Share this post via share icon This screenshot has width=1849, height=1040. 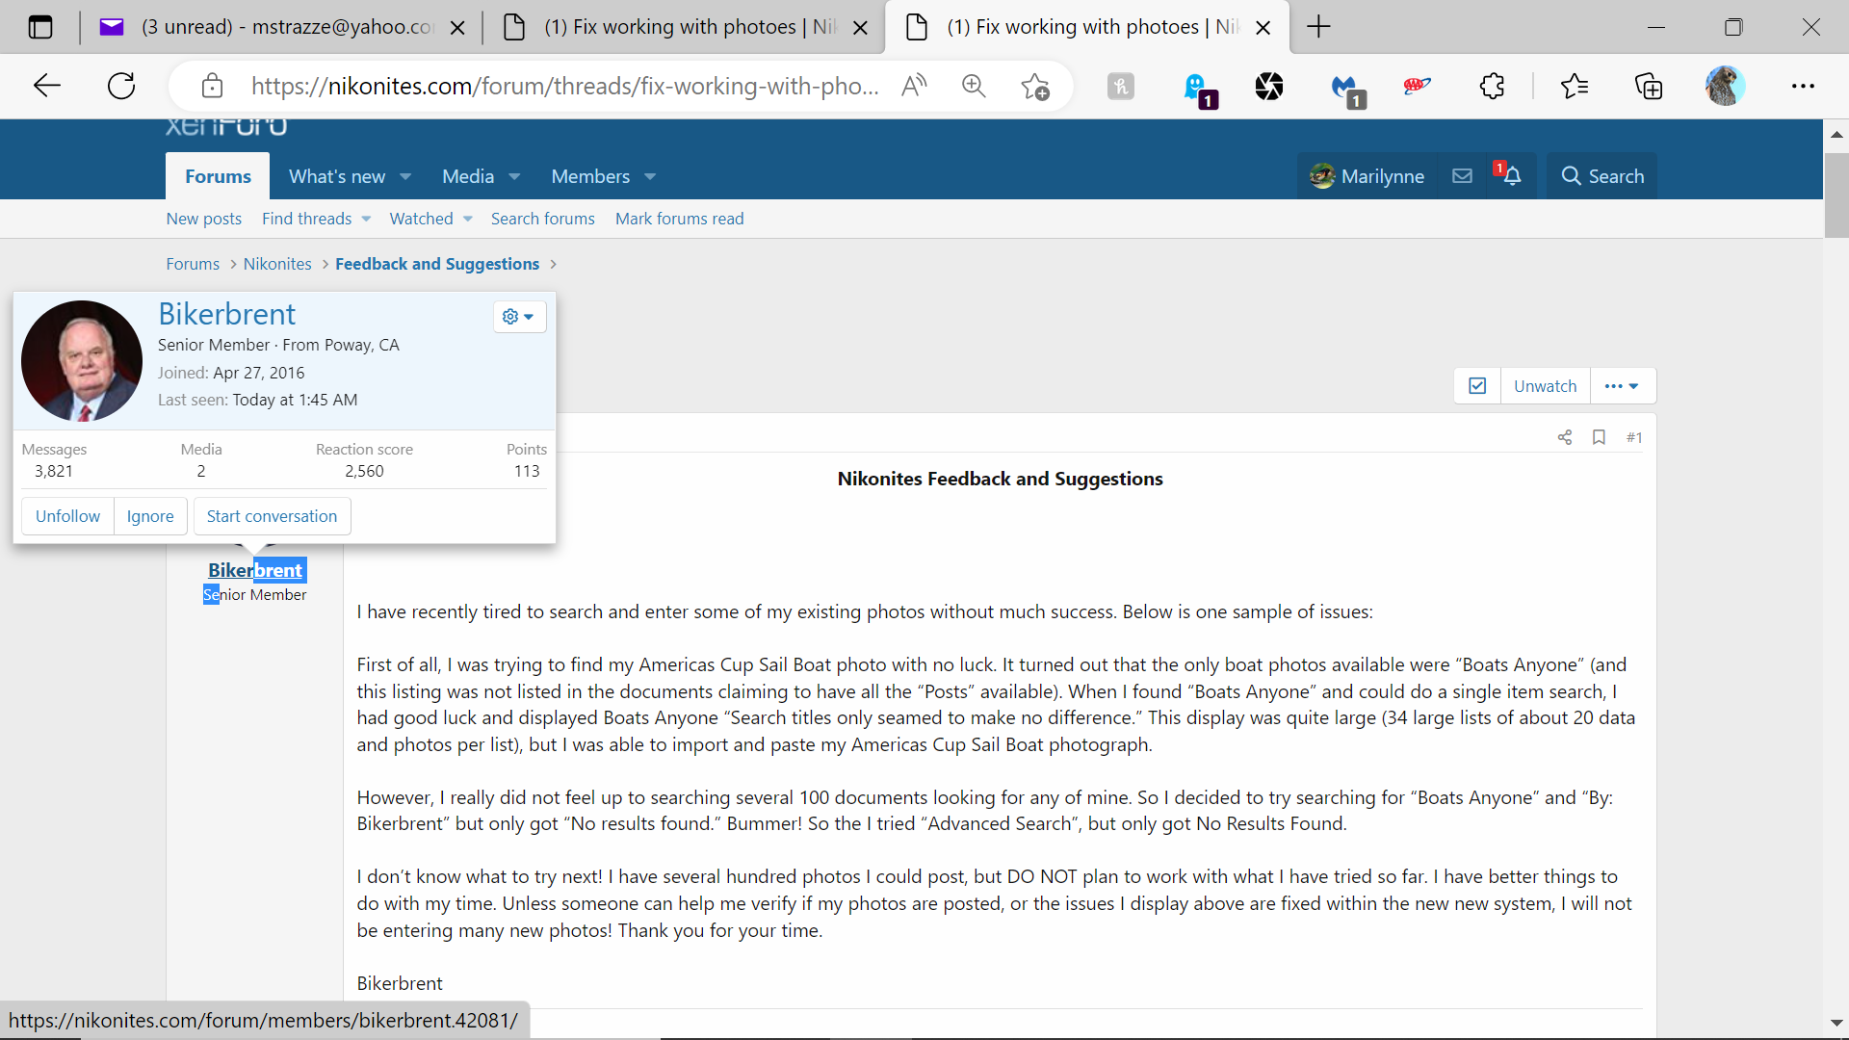[x=1565, y=437]
